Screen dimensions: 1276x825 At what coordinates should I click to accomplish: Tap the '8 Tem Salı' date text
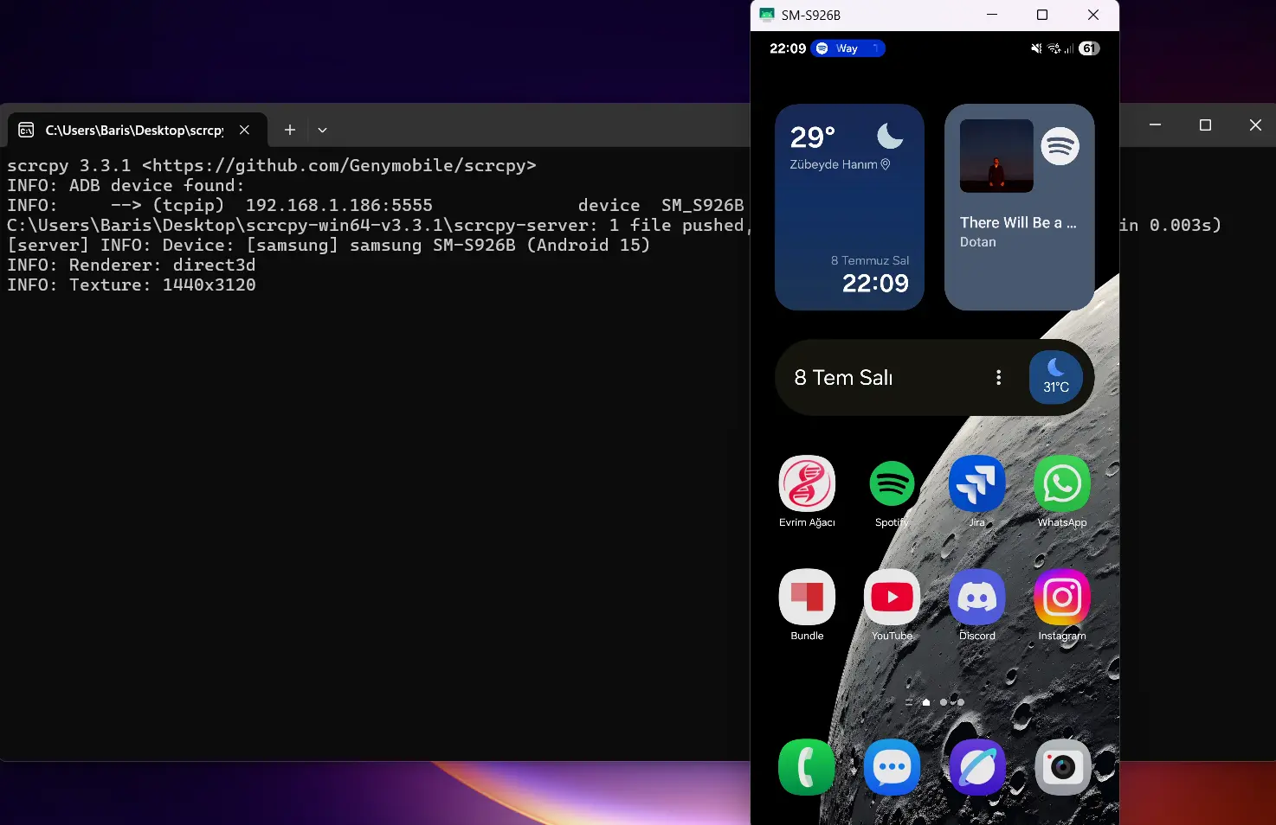click(x=843, y=378)
